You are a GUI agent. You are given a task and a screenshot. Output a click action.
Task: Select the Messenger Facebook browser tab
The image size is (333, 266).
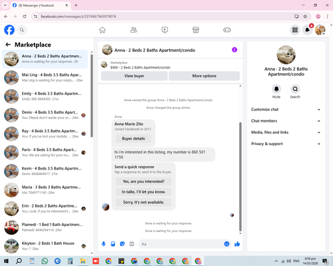[x=41, y=5]
